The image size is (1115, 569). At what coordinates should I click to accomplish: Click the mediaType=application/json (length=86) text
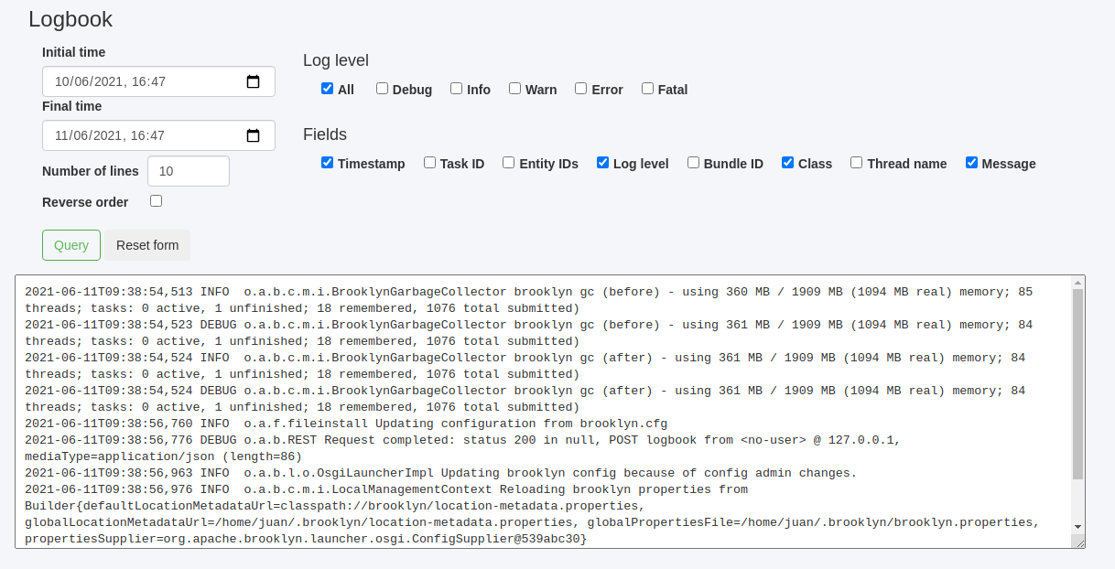tap(163, 456)
